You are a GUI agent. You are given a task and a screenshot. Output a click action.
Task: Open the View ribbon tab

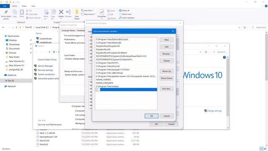pyautogui.click(x=33, y=6)
